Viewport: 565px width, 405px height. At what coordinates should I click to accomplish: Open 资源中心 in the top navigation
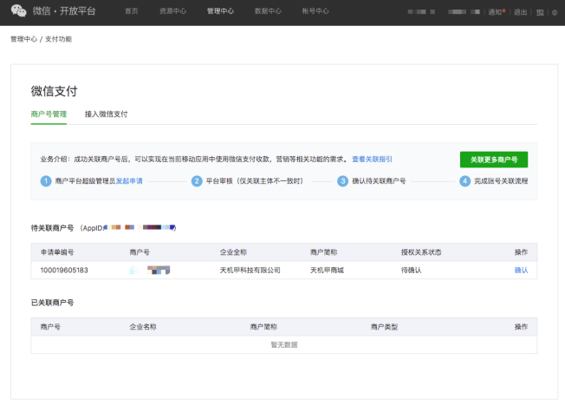point(173,11)
